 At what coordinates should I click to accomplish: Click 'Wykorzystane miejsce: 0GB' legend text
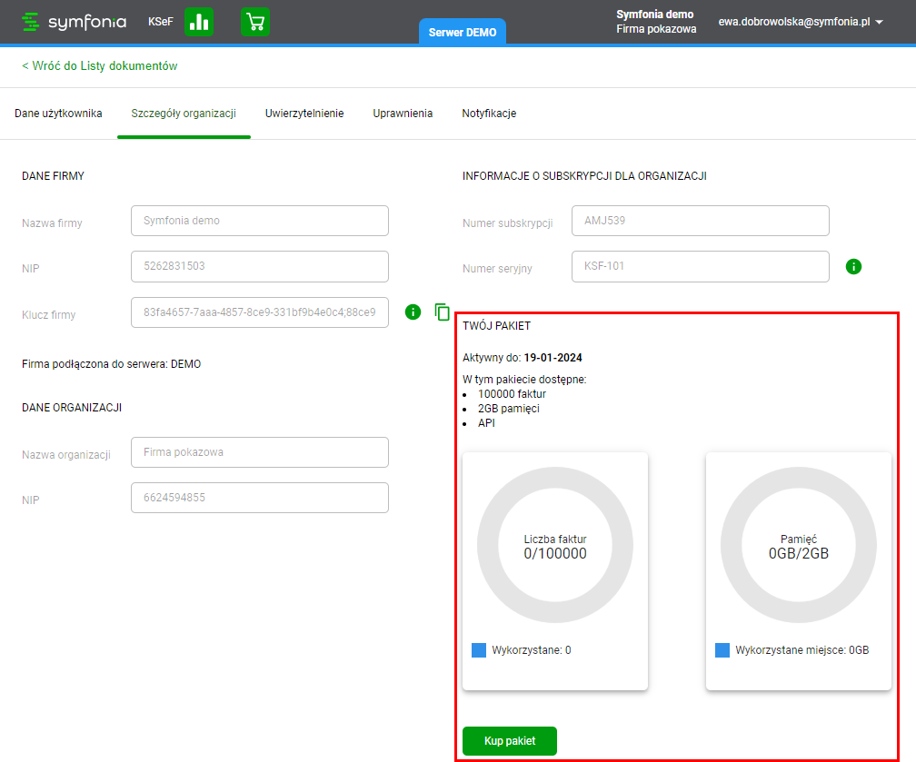(x=802, y=650)
